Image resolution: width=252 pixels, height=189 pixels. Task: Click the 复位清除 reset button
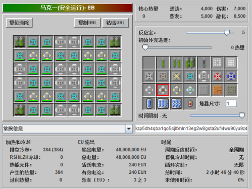(x=19, y=23)
